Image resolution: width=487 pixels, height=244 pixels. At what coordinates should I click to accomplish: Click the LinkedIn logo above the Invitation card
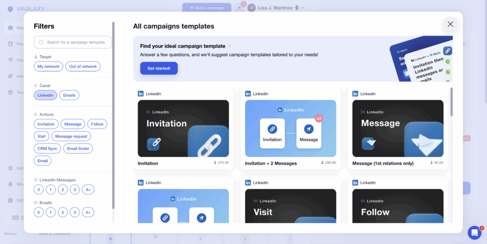(141, 94)
